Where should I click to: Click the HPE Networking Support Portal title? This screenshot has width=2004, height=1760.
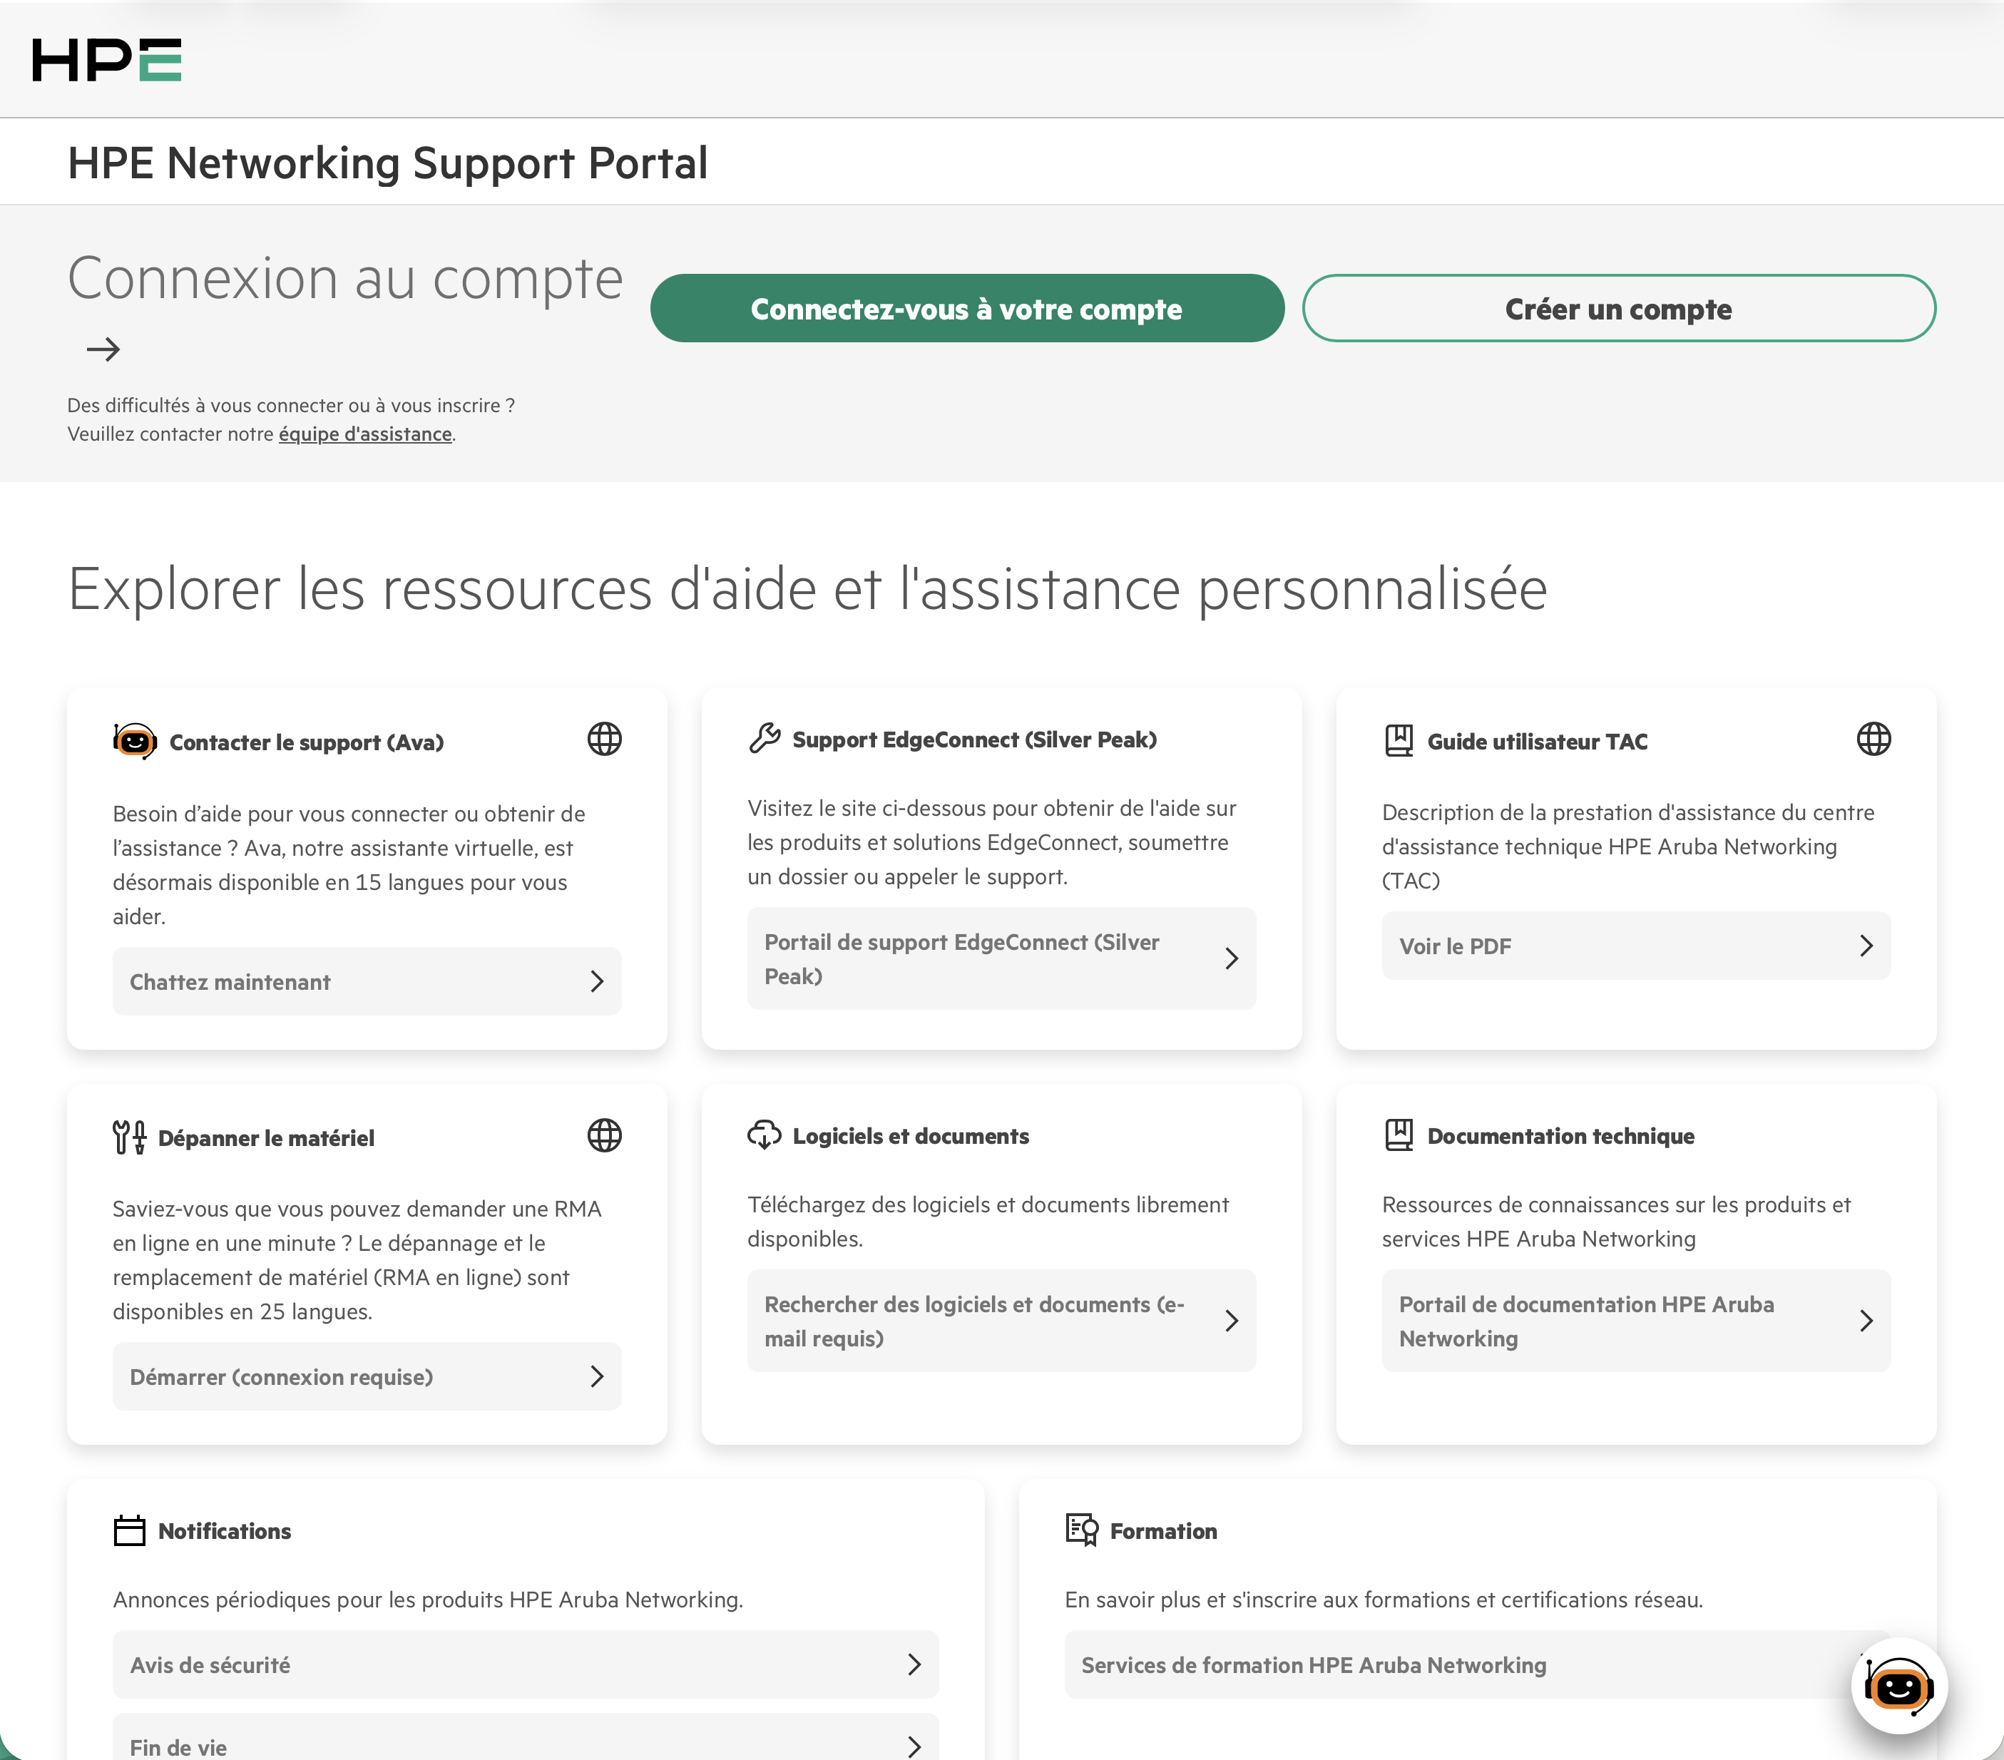387,163
